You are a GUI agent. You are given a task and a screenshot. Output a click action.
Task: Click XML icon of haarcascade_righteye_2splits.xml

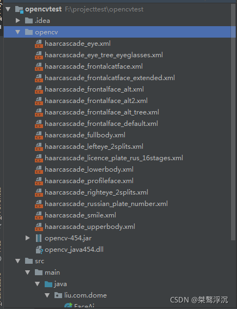[39, 192]
